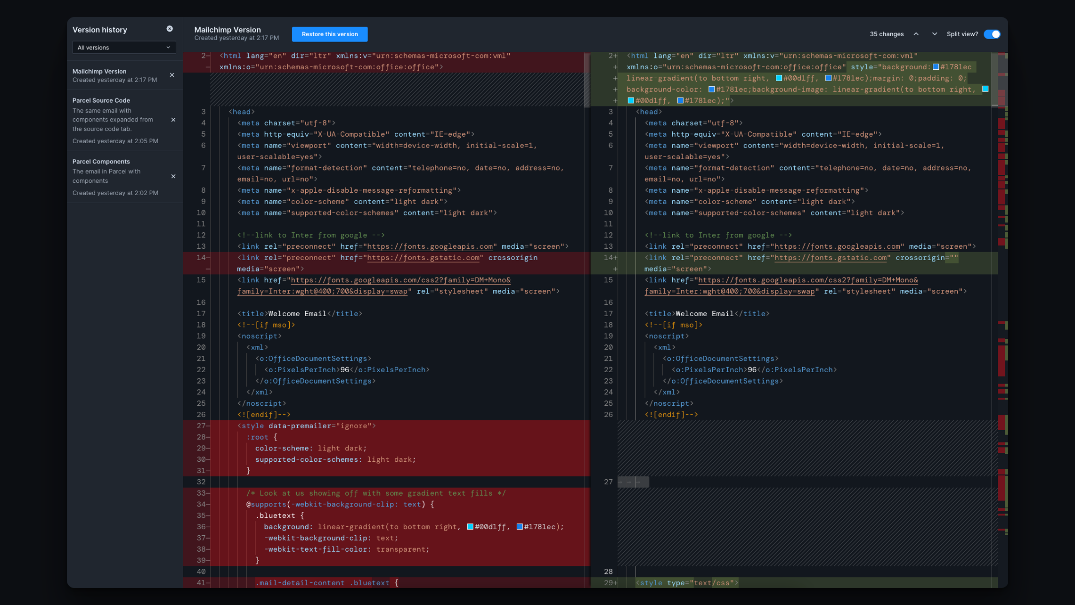
Task: Click Restore this version button
Action: (330, 34)
